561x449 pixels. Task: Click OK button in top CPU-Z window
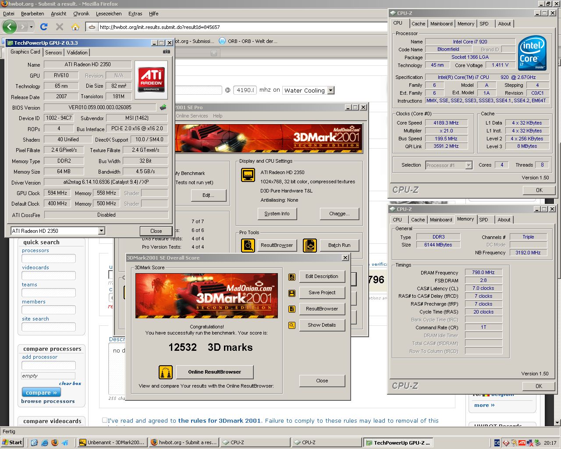pos(539,190)
